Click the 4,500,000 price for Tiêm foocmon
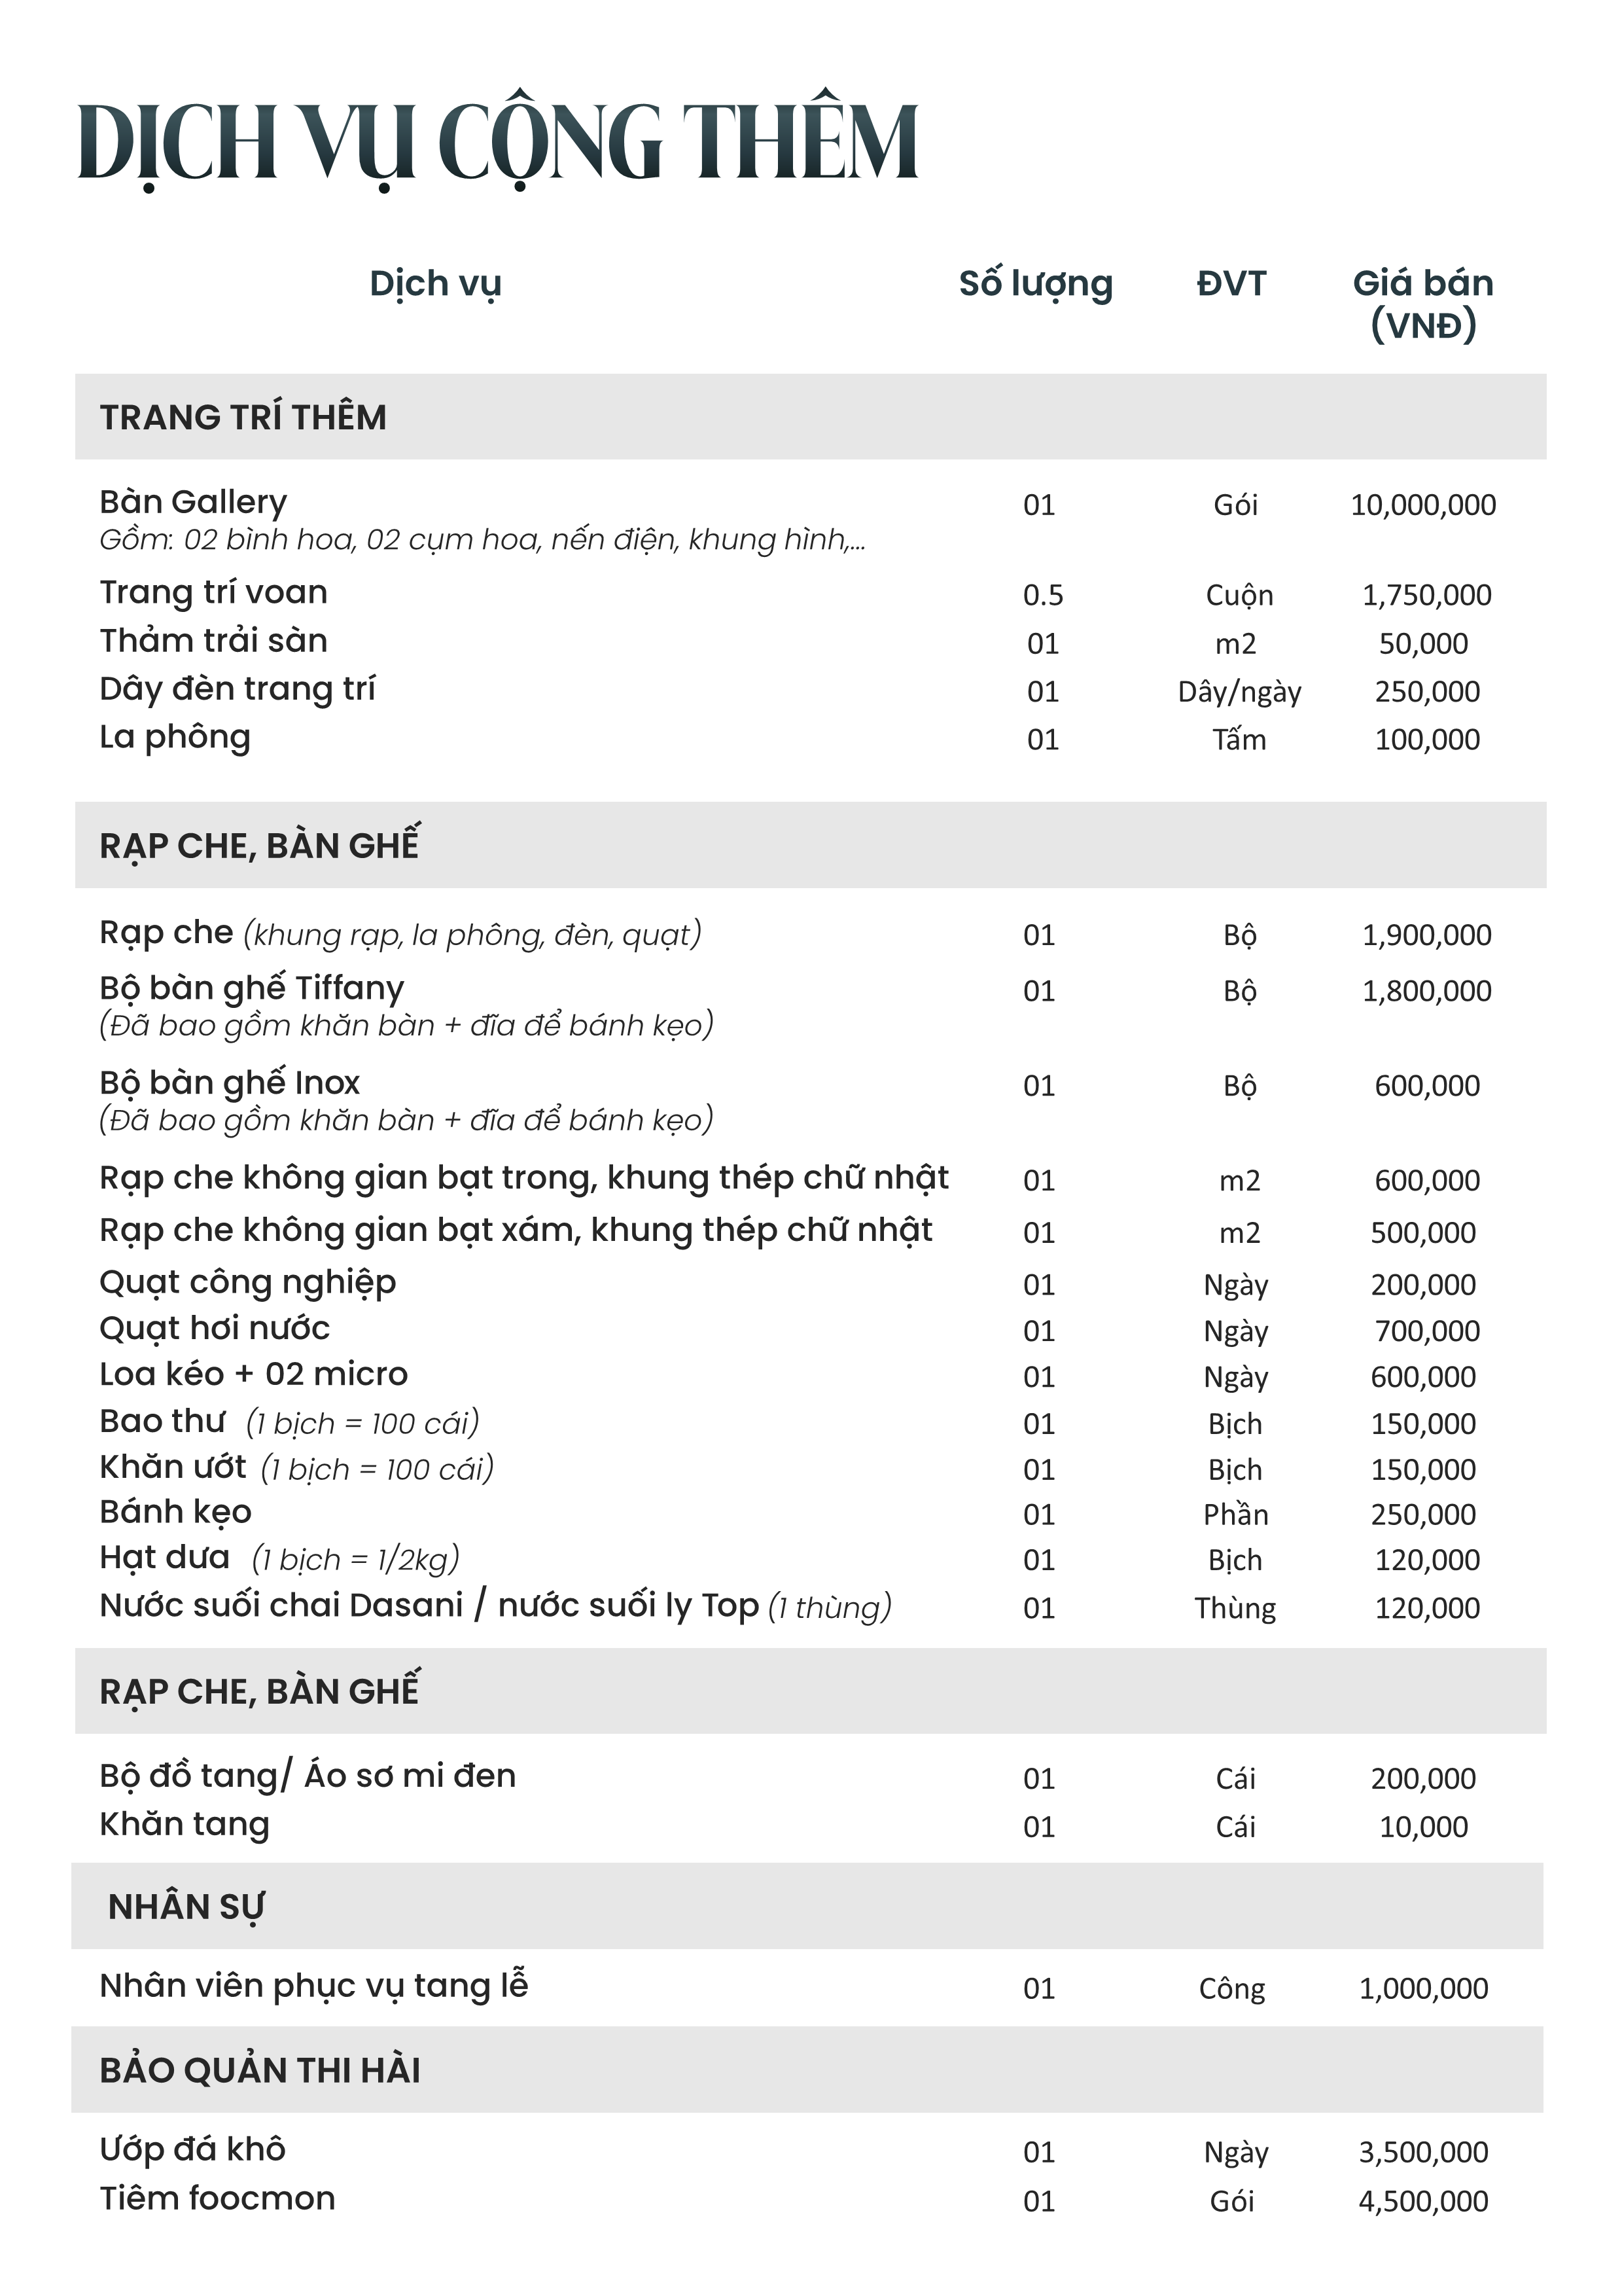Viewport: 1622px width, 2296px height. pos(1423,2201)
